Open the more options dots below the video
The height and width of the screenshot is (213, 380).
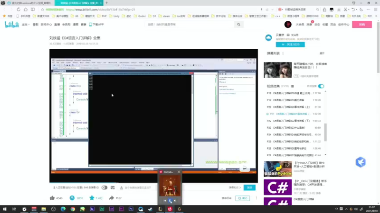[256, 198]
